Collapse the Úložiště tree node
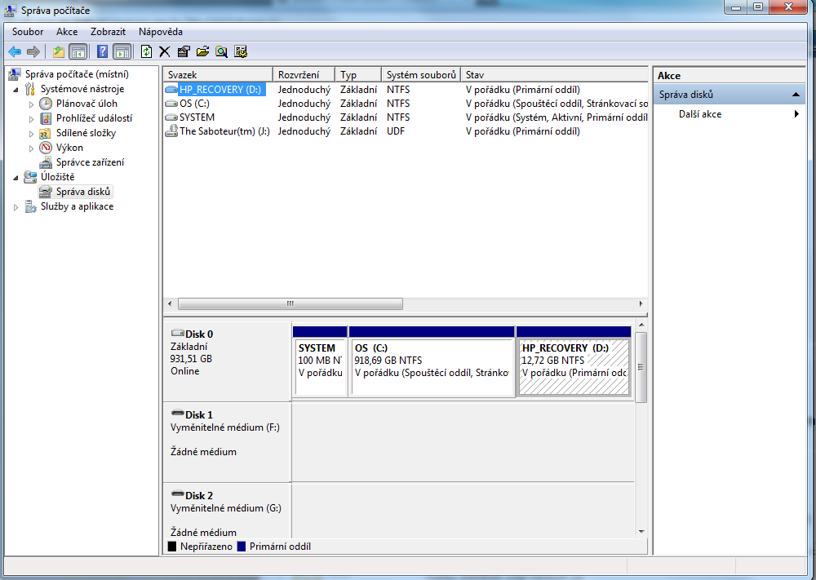 [x=16, y=177]
